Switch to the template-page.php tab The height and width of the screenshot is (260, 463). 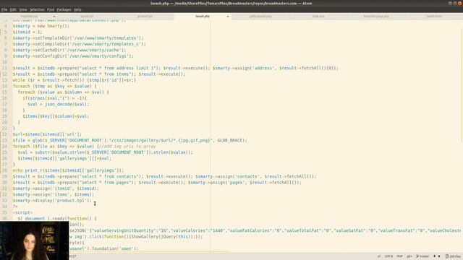(376, 17)
